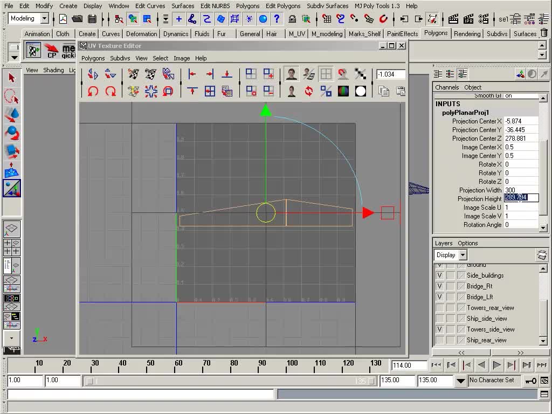
Task: Toggle display image face icon in UV editor
Action: coord(291,74)
